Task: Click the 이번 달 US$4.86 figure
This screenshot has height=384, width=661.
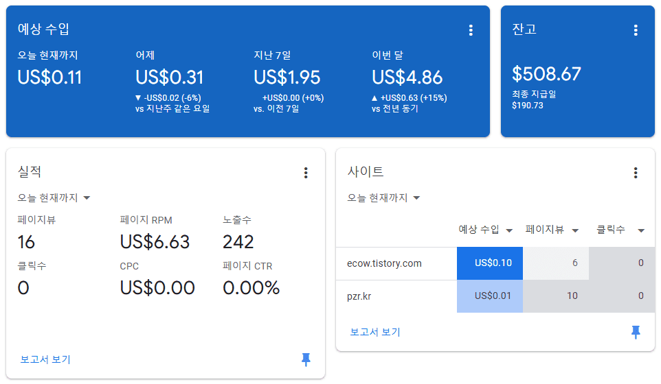Action: point(407,77)
